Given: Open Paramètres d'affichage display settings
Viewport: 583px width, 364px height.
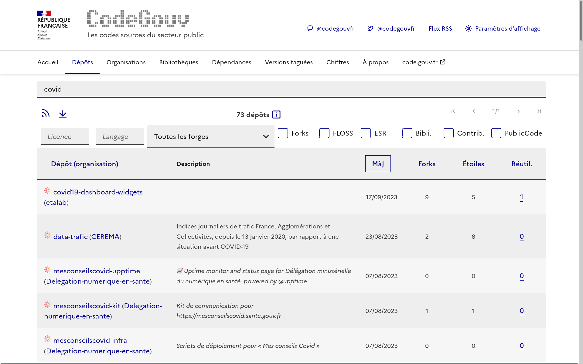Looking at the screenshot, I should pyautogui.click(x=503, y=29).
